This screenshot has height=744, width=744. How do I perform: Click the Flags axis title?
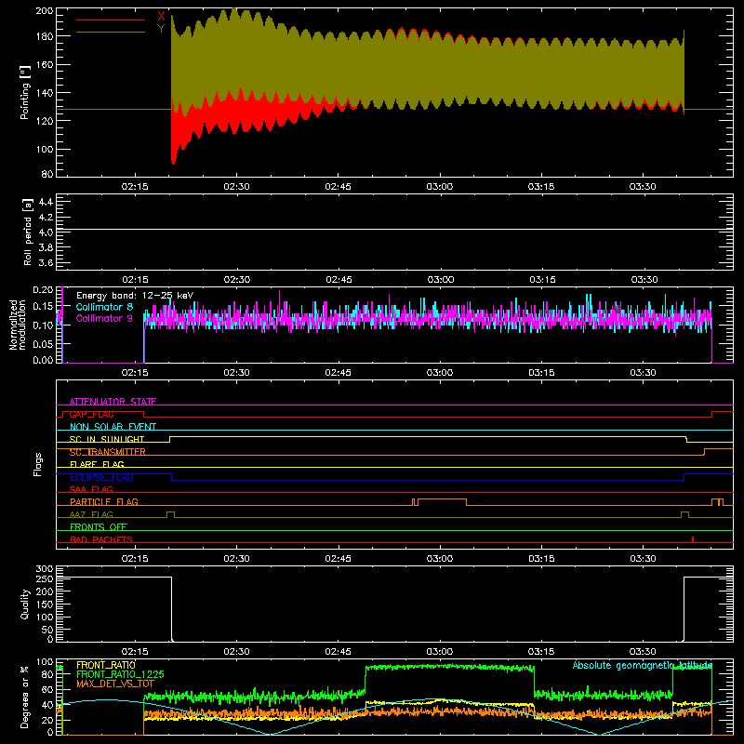coord(38,464)
